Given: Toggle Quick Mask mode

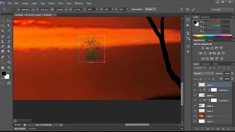Looking at the screenshot, I should pyautogui.click(x=3, y=83).
